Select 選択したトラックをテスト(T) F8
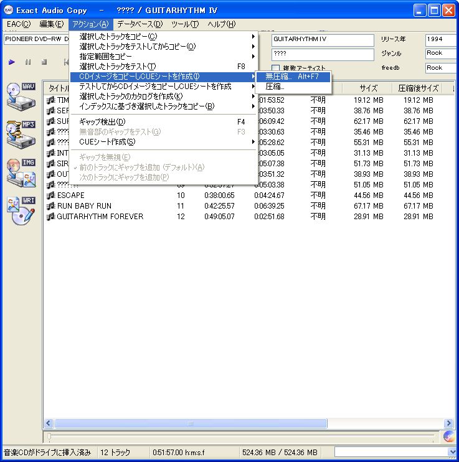 coord(164,66)
